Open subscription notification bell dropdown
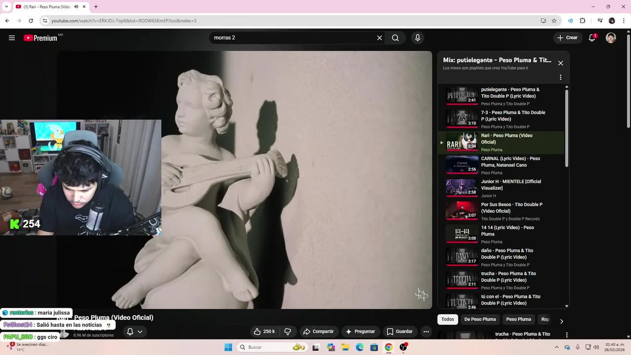Image resolution: width=631 pixels, height=355 pixels. pyautogui.click(x=135, y=331)
